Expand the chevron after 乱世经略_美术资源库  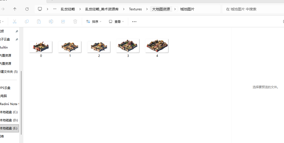(x=124, y=9)
